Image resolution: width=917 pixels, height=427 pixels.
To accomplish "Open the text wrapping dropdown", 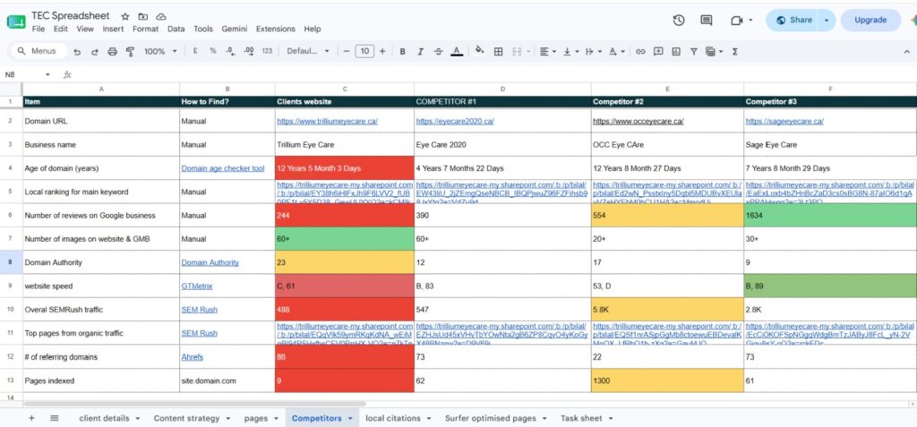I will (593, 52).
